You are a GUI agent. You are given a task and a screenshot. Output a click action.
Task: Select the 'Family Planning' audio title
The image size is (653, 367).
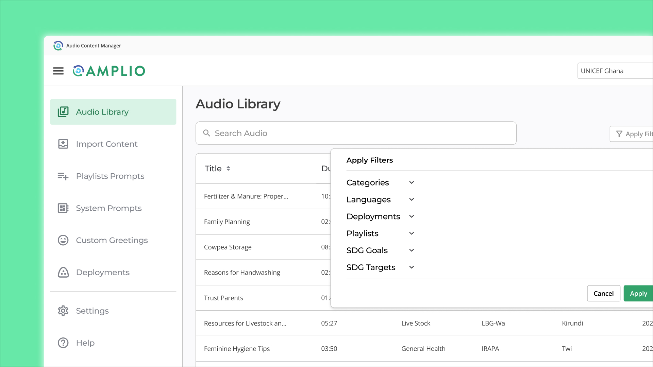[227, 222]
